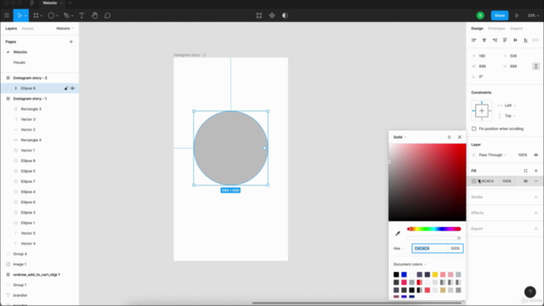This screenshot has height=306, width=544.
Task: Add an export setting with plus
Action: [x=536, y=229]
